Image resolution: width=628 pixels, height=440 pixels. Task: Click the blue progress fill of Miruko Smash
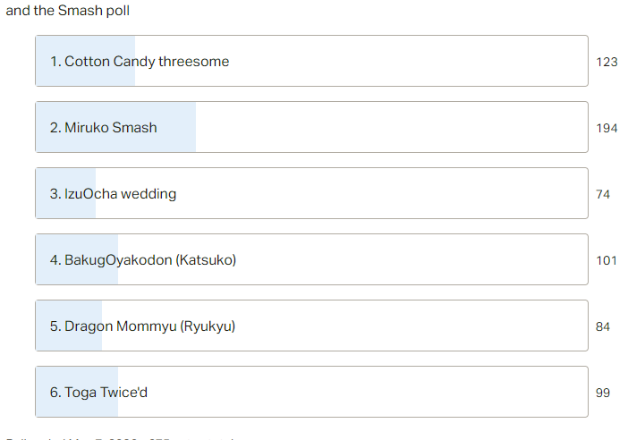pos(115,127)
